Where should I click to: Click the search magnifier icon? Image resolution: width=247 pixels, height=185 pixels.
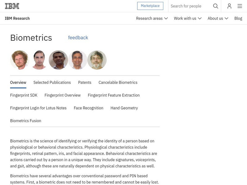tap(216, 6)
